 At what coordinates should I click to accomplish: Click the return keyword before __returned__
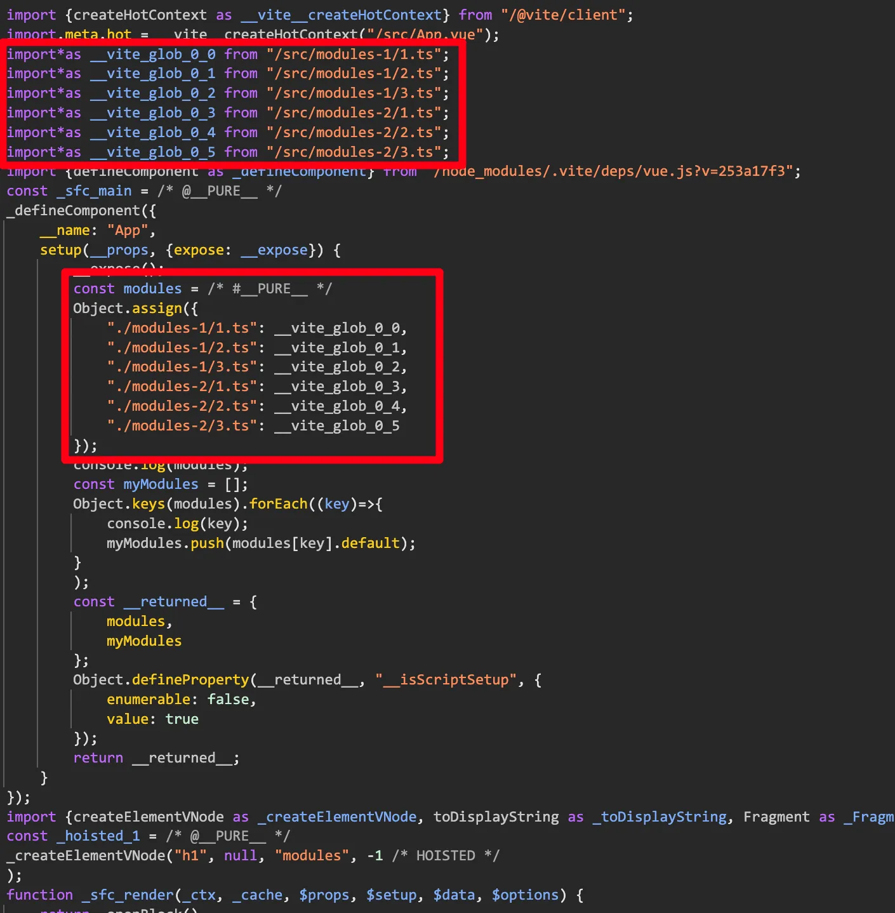[98, 758]
